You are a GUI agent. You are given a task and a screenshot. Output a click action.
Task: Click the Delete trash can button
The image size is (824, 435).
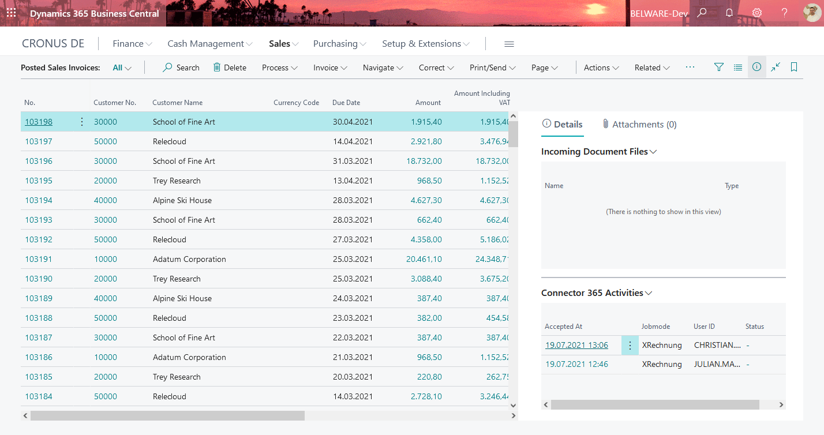pyautogui.click(x=230, y=67)
